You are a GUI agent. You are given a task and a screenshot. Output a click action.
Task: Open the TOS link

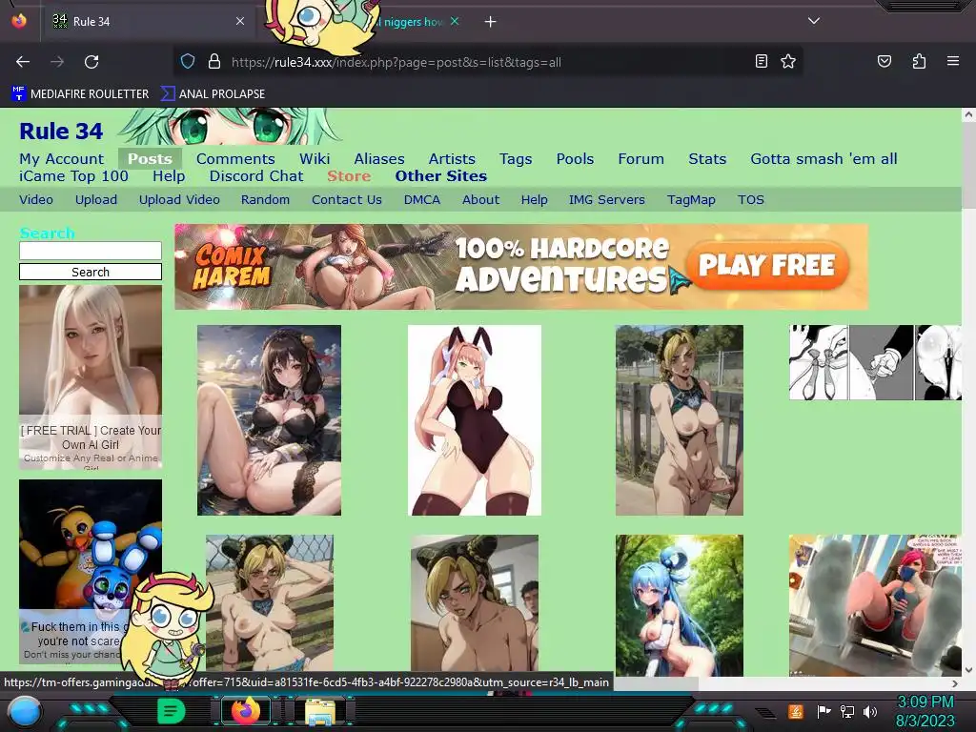(x=751, y=200)
